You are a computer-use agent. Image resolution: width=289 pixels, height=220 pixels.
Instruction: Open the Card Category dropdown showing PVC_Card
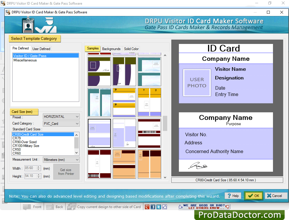click(x=61, y=123)
